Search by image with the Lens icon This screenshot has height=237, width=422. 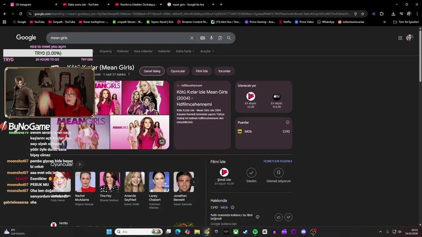pyautogui.click(x=220, y=38)
